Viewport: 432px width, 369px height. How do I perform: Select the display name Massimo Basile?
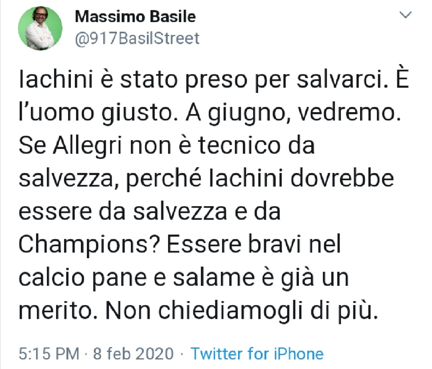[x=135, y=17]
